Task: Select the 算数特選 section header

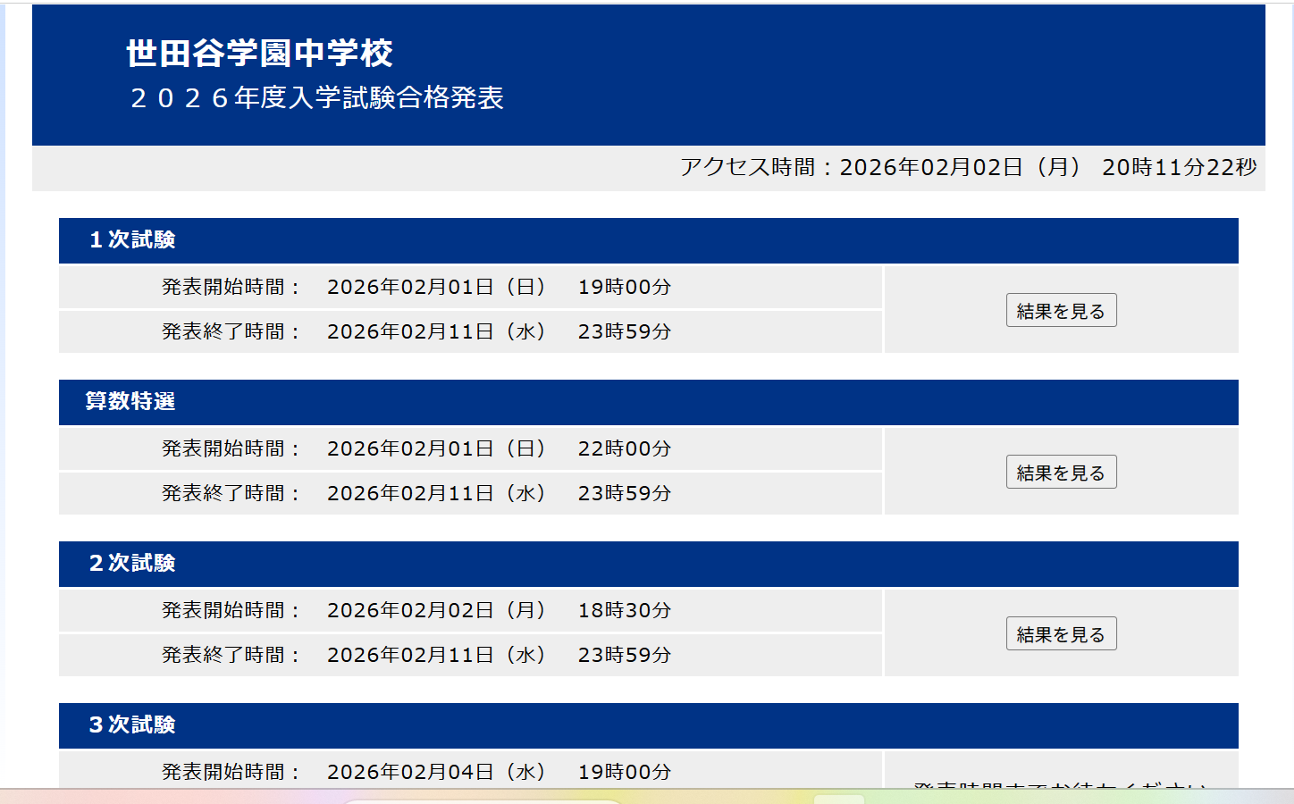Action: pos(130,402)
